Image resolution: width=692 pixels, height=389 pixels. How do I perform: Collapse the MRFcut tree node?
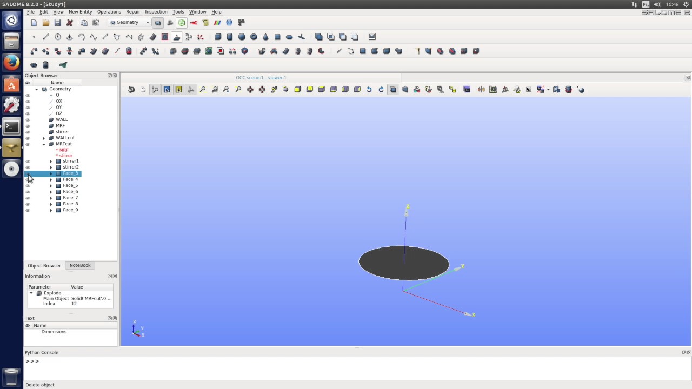[44, 144]
